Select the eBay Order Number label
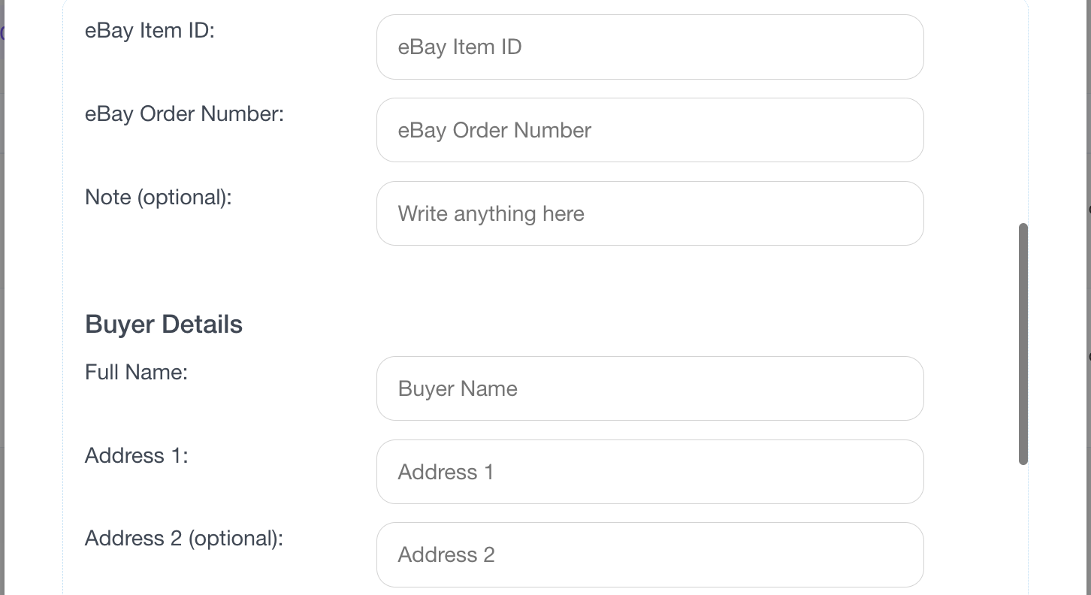Viewport: 1091px width, 595px height. point(184,113)
